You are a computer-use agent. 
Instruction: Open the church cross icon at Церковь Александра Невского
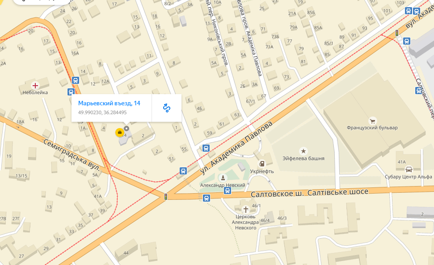[245, 209]
